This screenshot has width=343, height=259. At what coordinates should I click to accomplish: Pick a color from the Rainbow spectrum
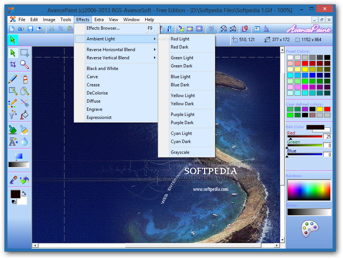[309, 190]
